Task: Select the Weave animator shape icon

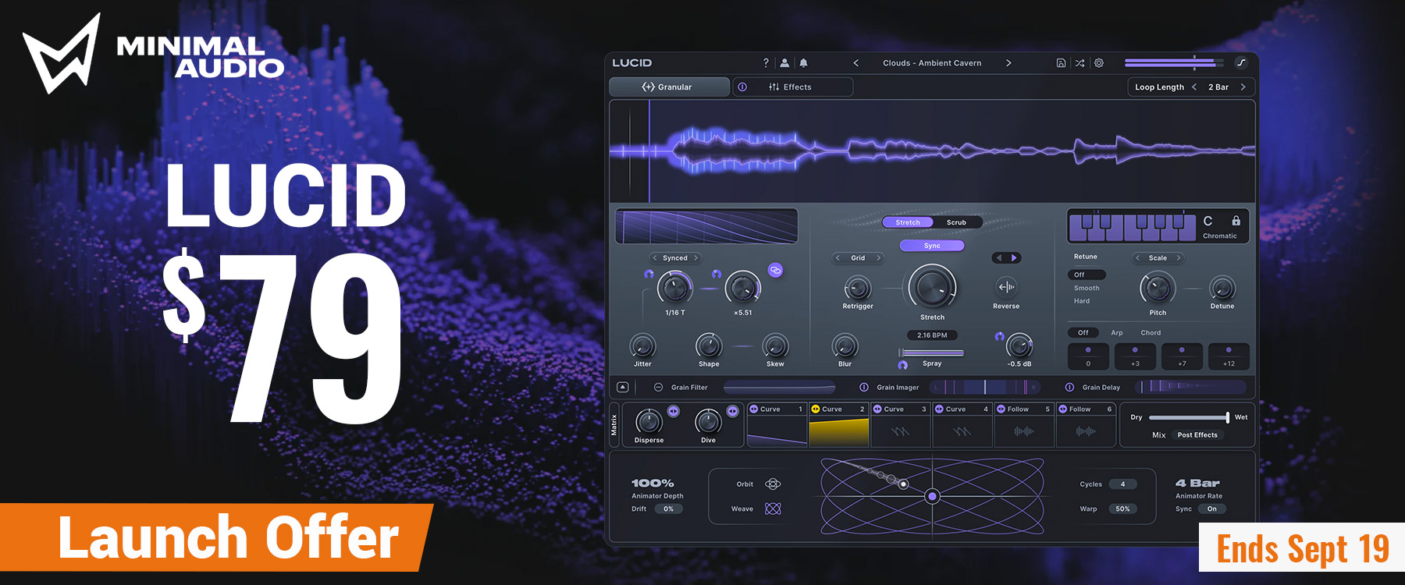Action: 773,509
